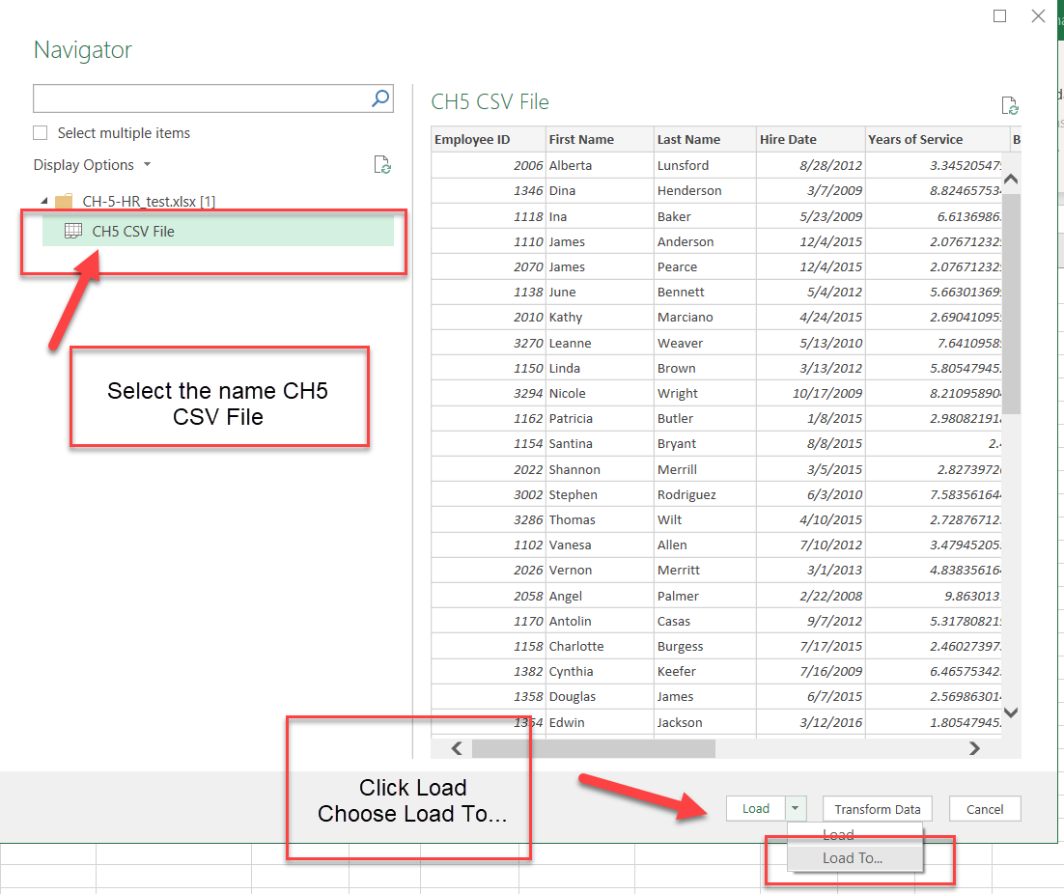
Task: Click the hire date 7/10/2012 cell
Action: (811, 545)
